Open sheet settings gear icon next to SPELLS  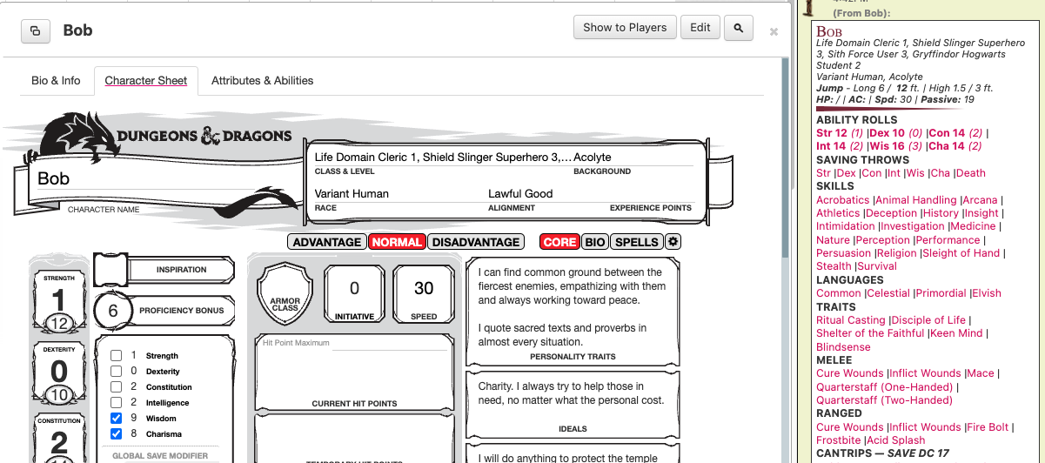click(673, 241)
